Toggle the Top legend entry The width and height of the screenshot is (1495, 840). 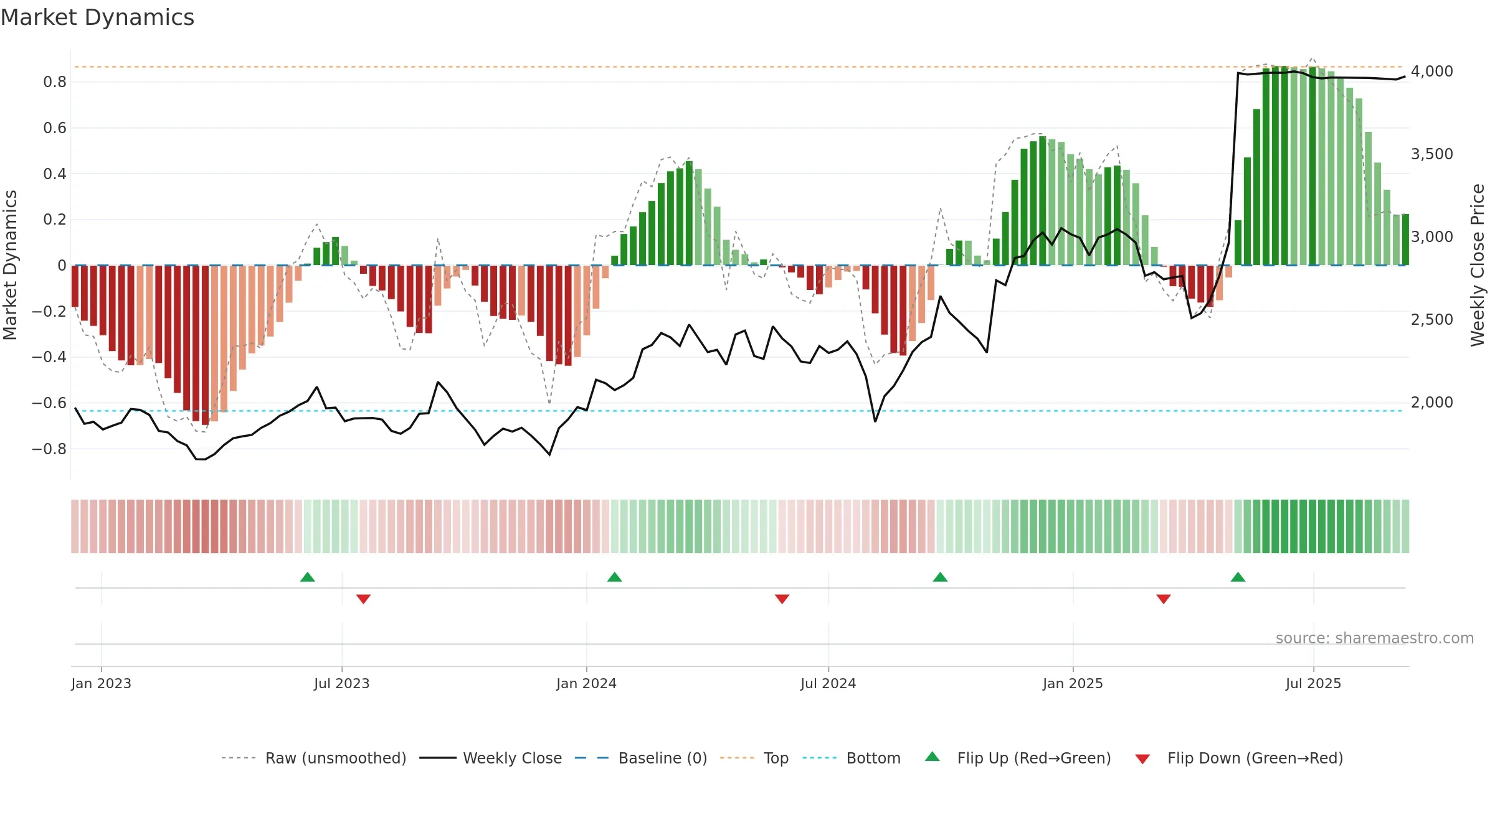[754, 758]
